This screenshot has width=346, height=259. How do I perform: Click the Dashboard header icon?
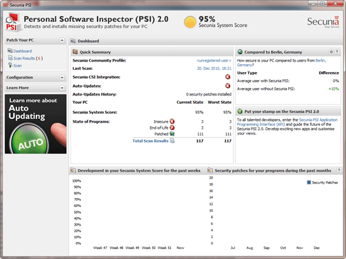point(73,41)
